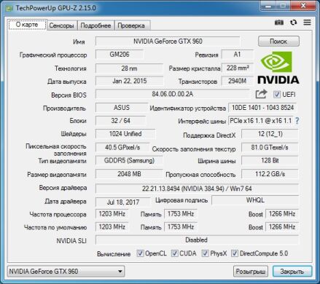The height and width of the screenshot is (284, 320).
Task: Click the 28 nm technology value
Action: click(129, 68)
